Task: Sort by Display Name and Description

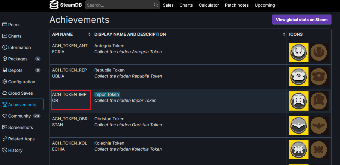Action: pyautogui.click(x=284, y=34)
